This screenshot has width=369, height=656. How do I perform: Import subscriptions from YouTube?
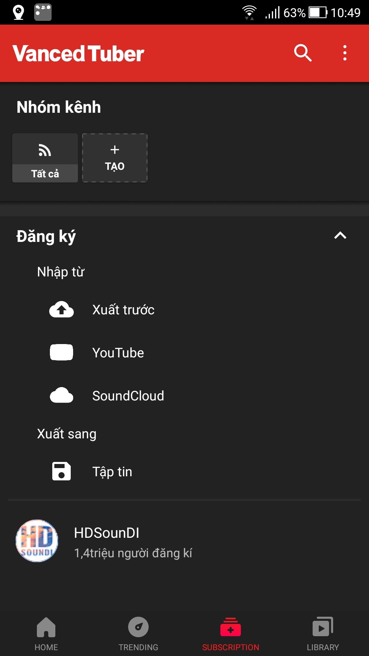tap(118, 352)
